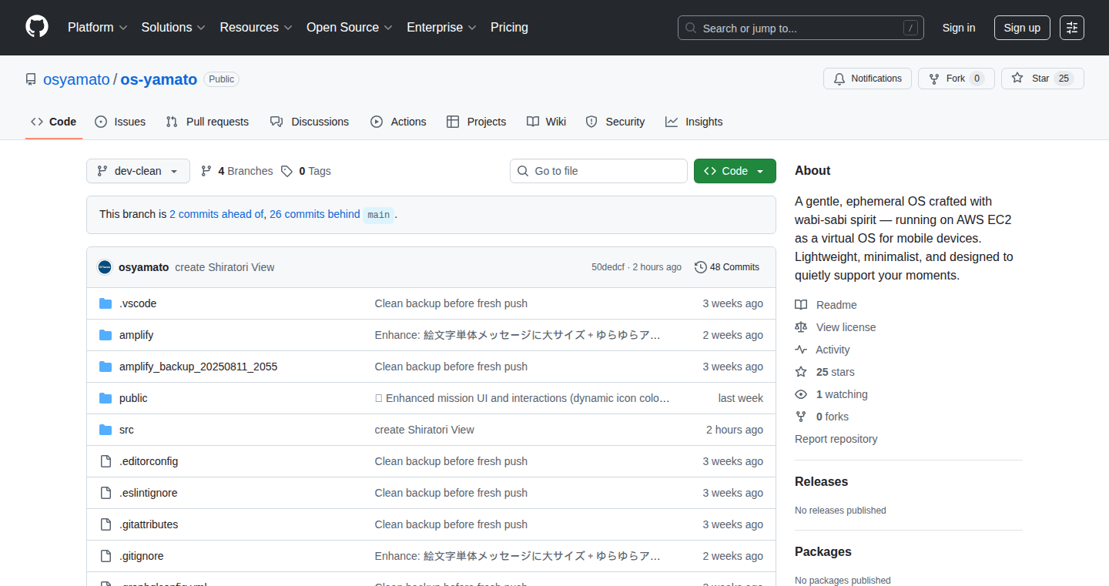The image size is (1109, 586).
Task: Open the amplify folder
Action: pos(136,335)
